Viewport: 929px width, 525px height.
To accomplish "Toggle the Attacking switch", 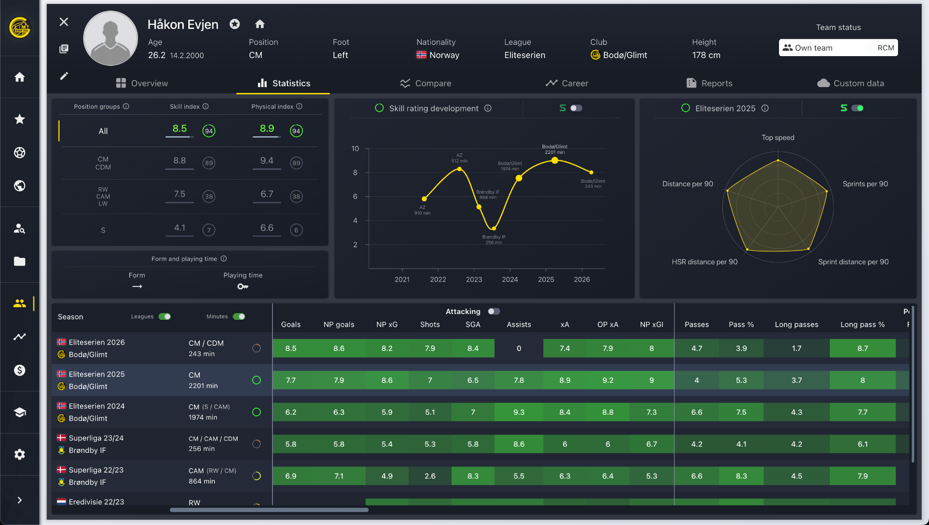I will pyautogui.click(x=494, y=312).
